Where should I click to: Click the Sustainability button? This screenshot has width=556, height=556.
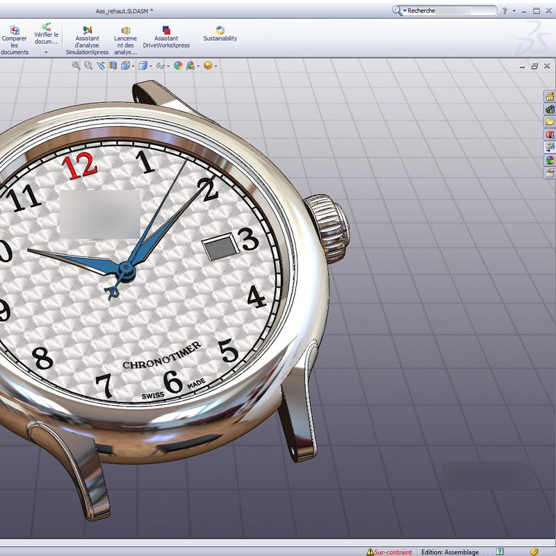(220, 34)
